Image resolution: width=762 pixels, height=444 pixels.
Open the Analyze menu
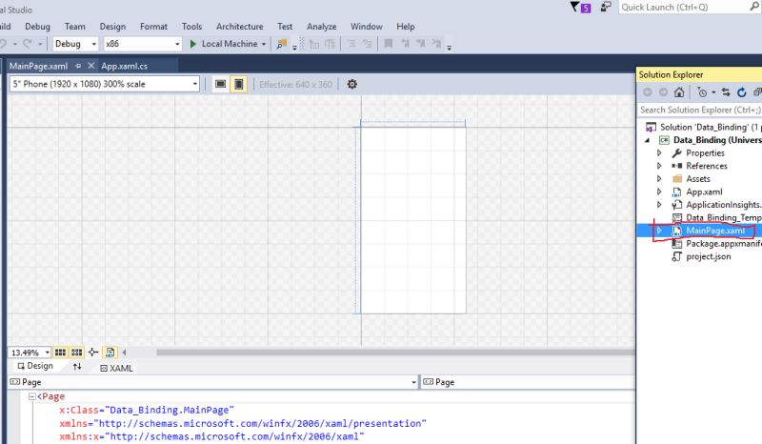click(x=322, y=27)
